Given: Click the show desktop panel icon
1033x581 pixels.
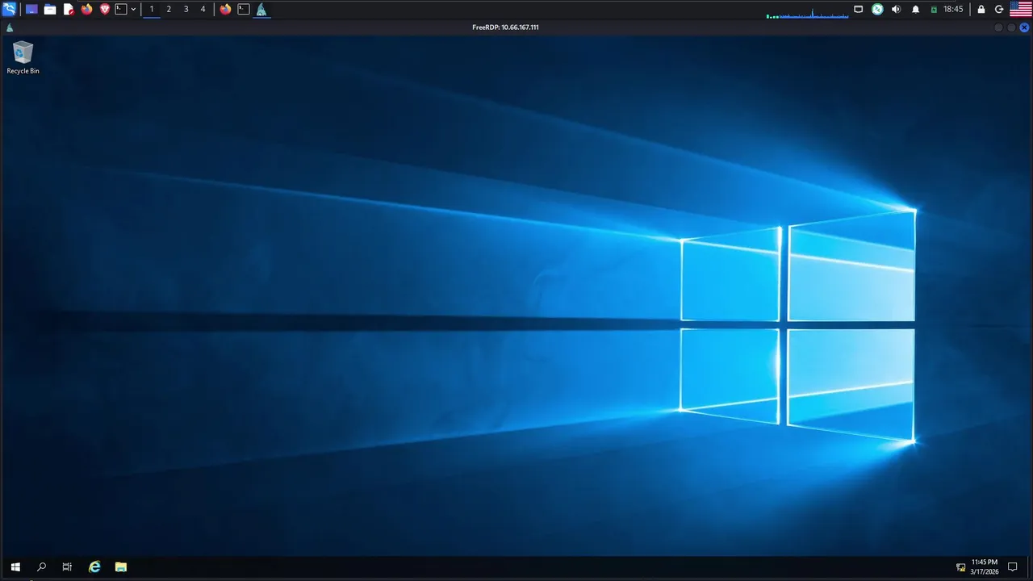Looking at the screenshot, I should tap(31, 9).
